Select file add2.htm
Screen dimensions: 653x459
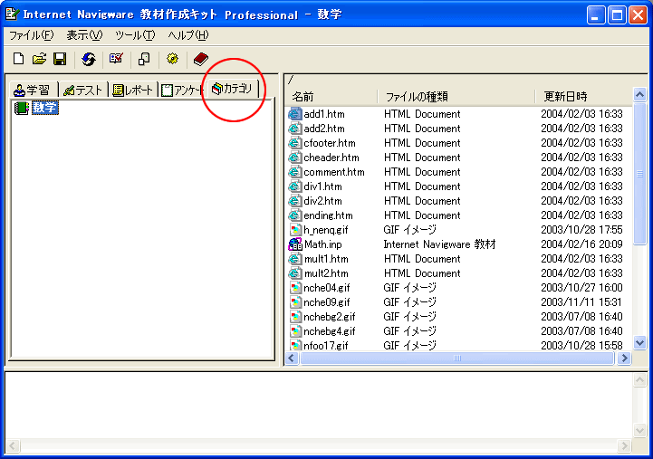324,129
